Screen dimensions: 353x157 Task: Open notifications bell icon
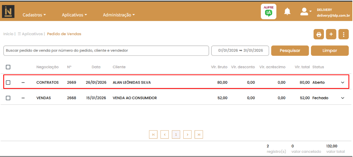[x=287, y=12]
